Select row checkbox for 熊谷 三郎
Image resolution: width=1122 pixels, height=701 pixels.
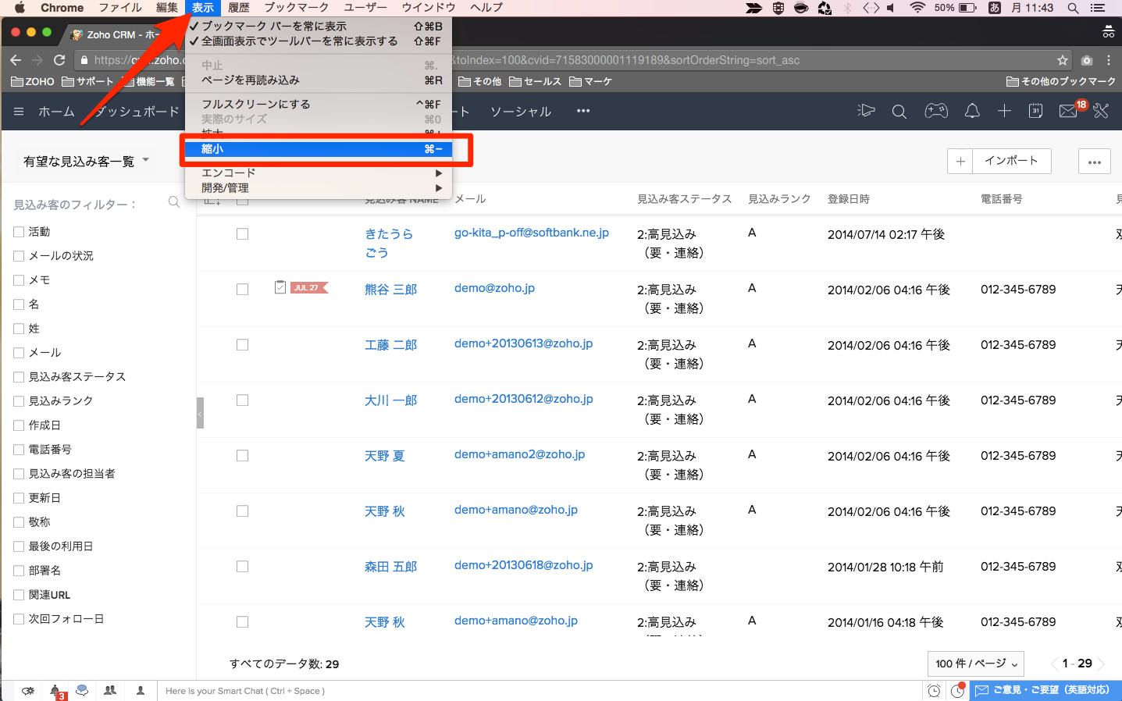click(242, 290)
